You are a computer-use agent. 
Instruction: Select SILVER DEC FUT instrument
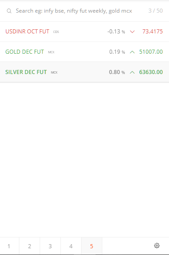pos(26,72)
